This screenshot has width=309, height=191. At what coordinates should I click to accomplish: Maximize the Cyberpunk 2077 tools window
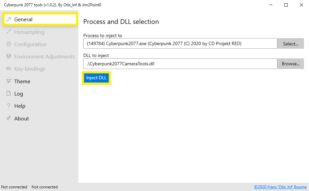(286, 5)
